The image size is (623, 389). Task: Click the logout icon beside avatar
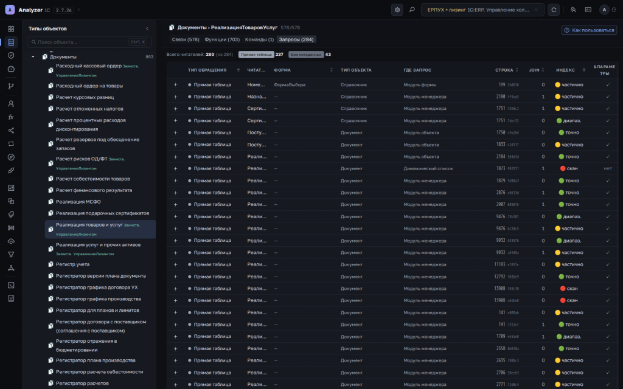tap(614, 10)
